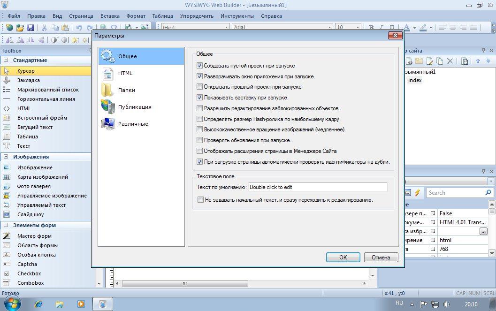The image size is (496, 311).
Task: Enable 'Проверять обновления при запуске'
Action: [x=199, y=140]
